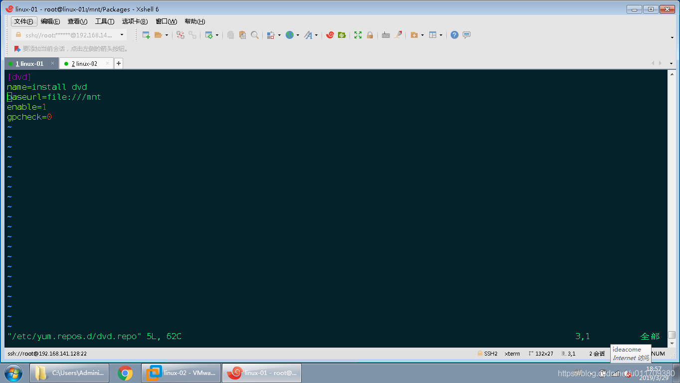
Task: Open Chrome from the taskbar
Action: (x=125, y=373)
